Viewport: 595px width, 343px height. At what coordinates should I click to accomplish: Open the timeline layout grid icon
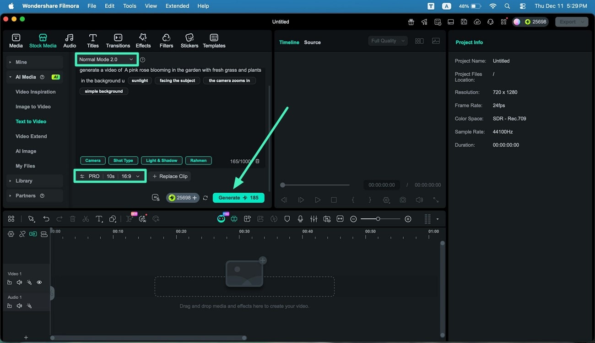[x=11, y=219]
